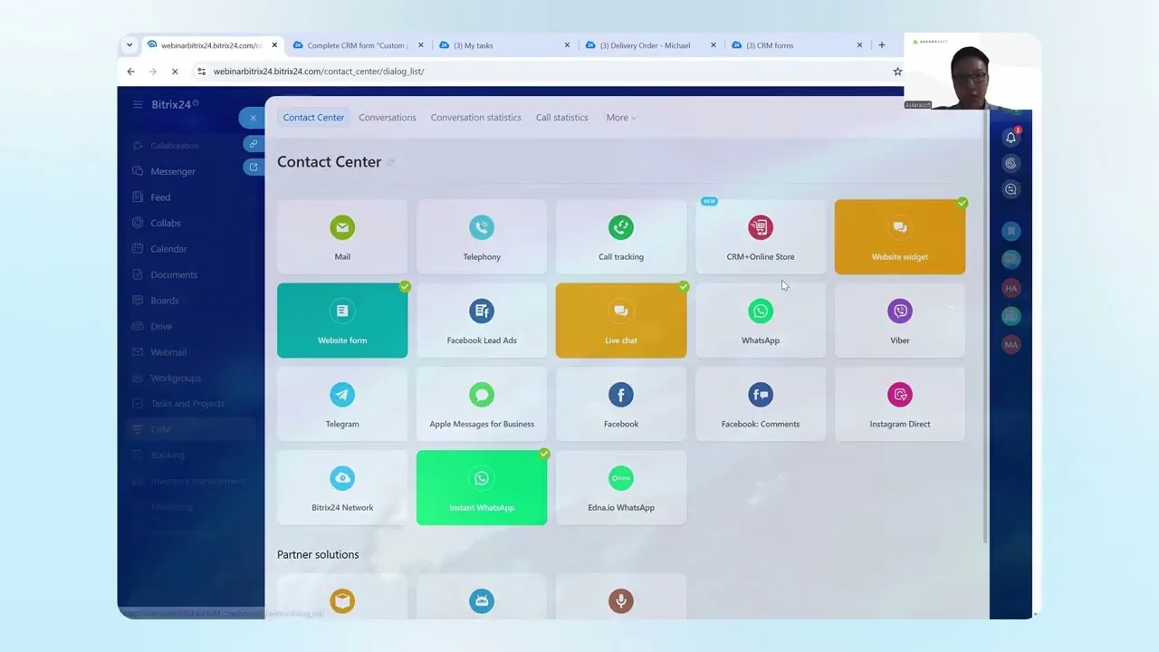The image size is (1159, 652).
Task: Switch to the Conversations tab
Action: (388, 118)
